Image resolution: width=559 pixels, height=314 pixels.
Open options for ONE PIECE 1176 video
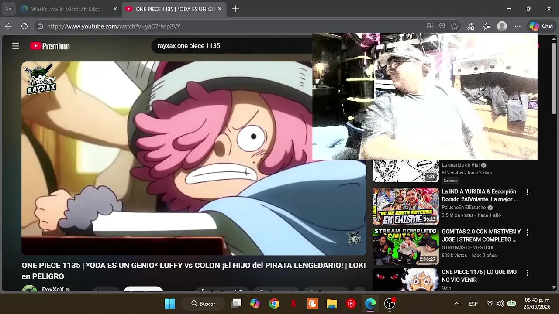point(527,273)
